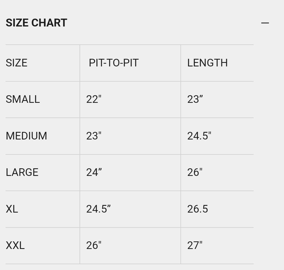
Task: Click the SIZE CHART heading
Action: [x=36, y=23]
